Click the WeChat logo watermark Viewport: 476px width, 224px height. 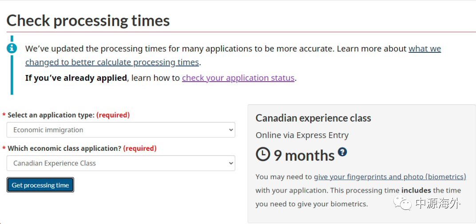(405, 204)
